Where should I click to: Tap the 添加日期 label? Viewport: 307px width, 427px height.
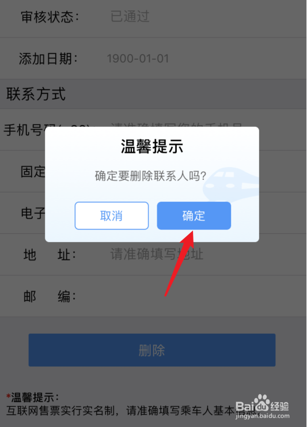[x=48, y=59]
